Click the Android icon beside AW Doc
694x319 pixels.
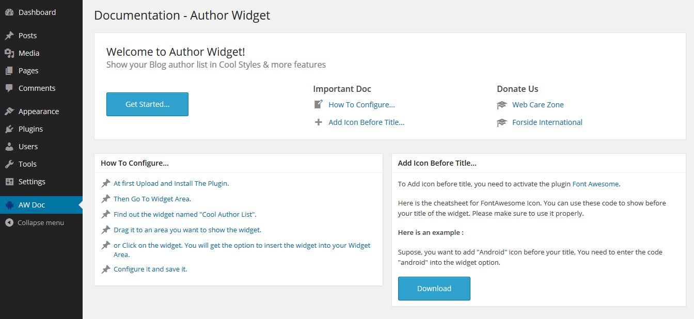coord(9,205)
